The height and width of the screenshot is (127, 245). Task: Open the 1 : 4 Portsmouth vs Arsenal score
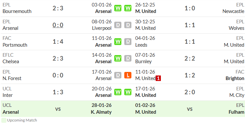click(58, 41)
